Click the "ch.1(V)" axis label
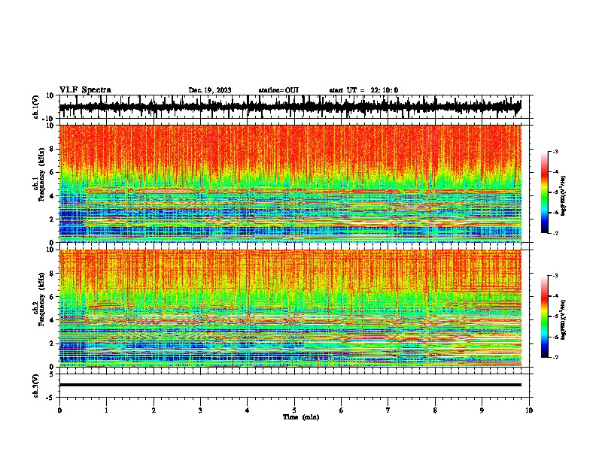 36,107
